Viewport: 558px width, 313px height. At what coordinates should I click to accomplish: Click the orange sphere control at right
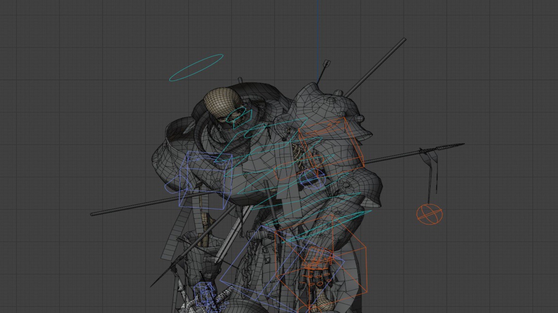point(429,214)
